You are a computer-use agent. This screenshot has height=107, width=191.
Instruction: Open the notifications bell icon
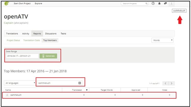pos(159,3)
